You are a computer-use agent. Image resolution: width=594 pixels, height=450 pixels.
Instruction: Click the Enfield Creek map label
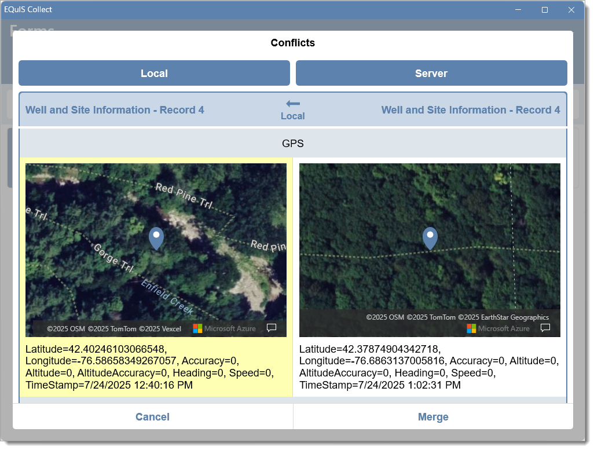pyautogui.click(x=167, y=297)
